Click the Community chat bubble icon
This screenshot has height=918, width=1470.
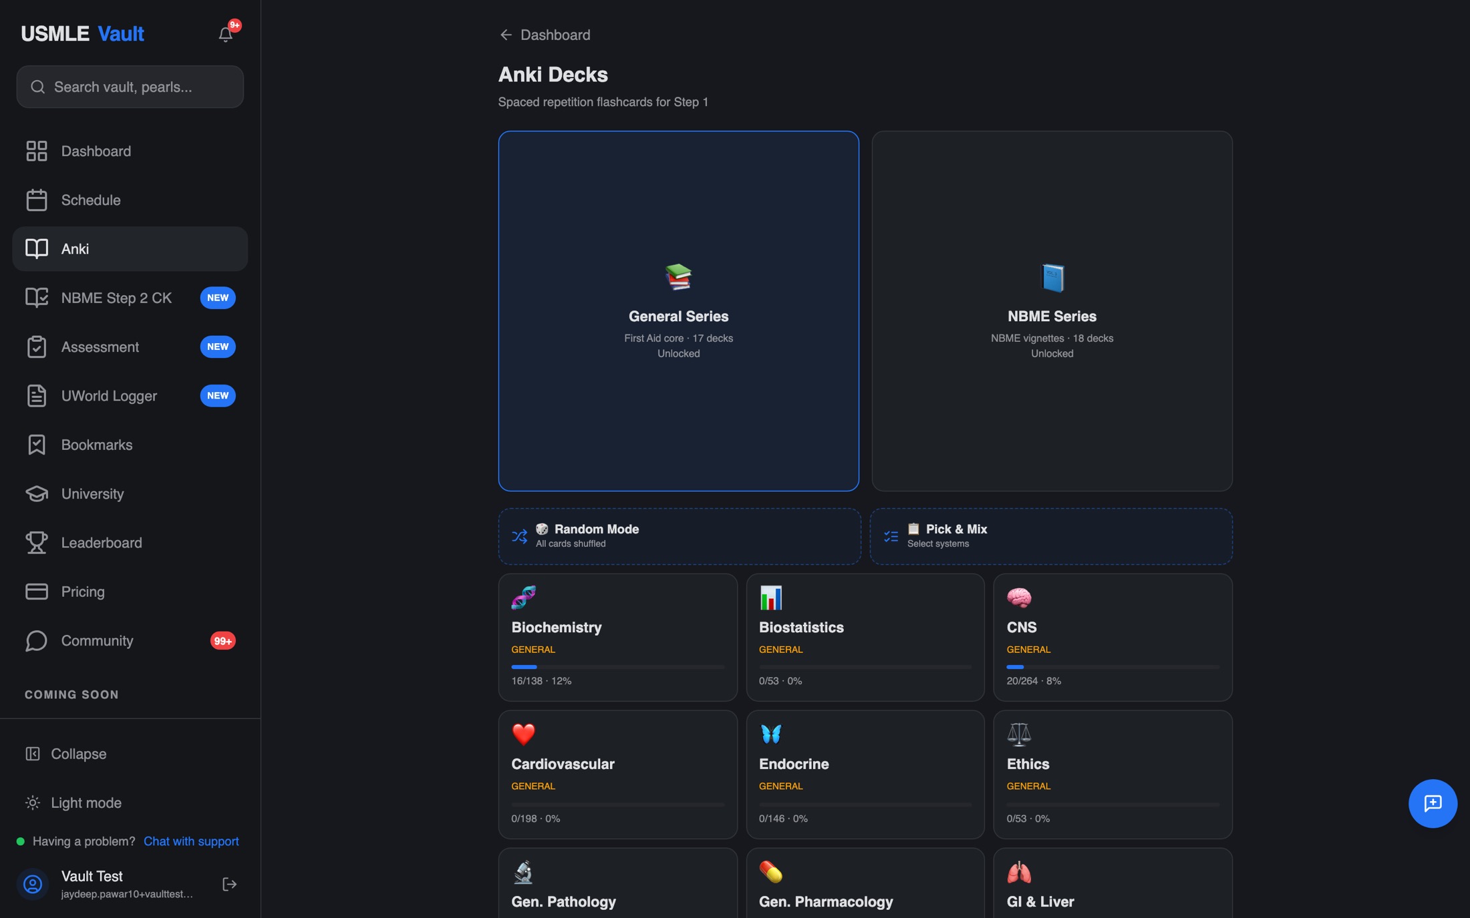pos(37,640)
